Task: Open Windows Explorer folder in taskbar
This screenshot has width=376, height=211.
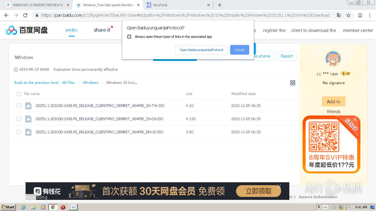Action: click(33, 207)
